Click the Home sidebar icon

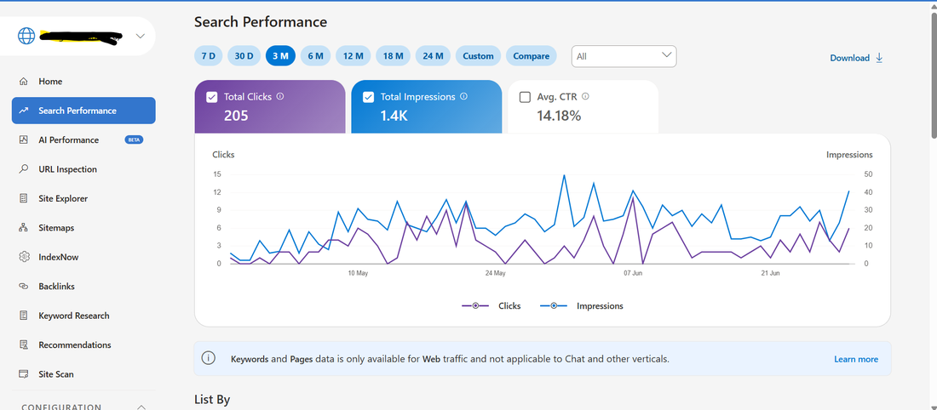tap(24, 81)
